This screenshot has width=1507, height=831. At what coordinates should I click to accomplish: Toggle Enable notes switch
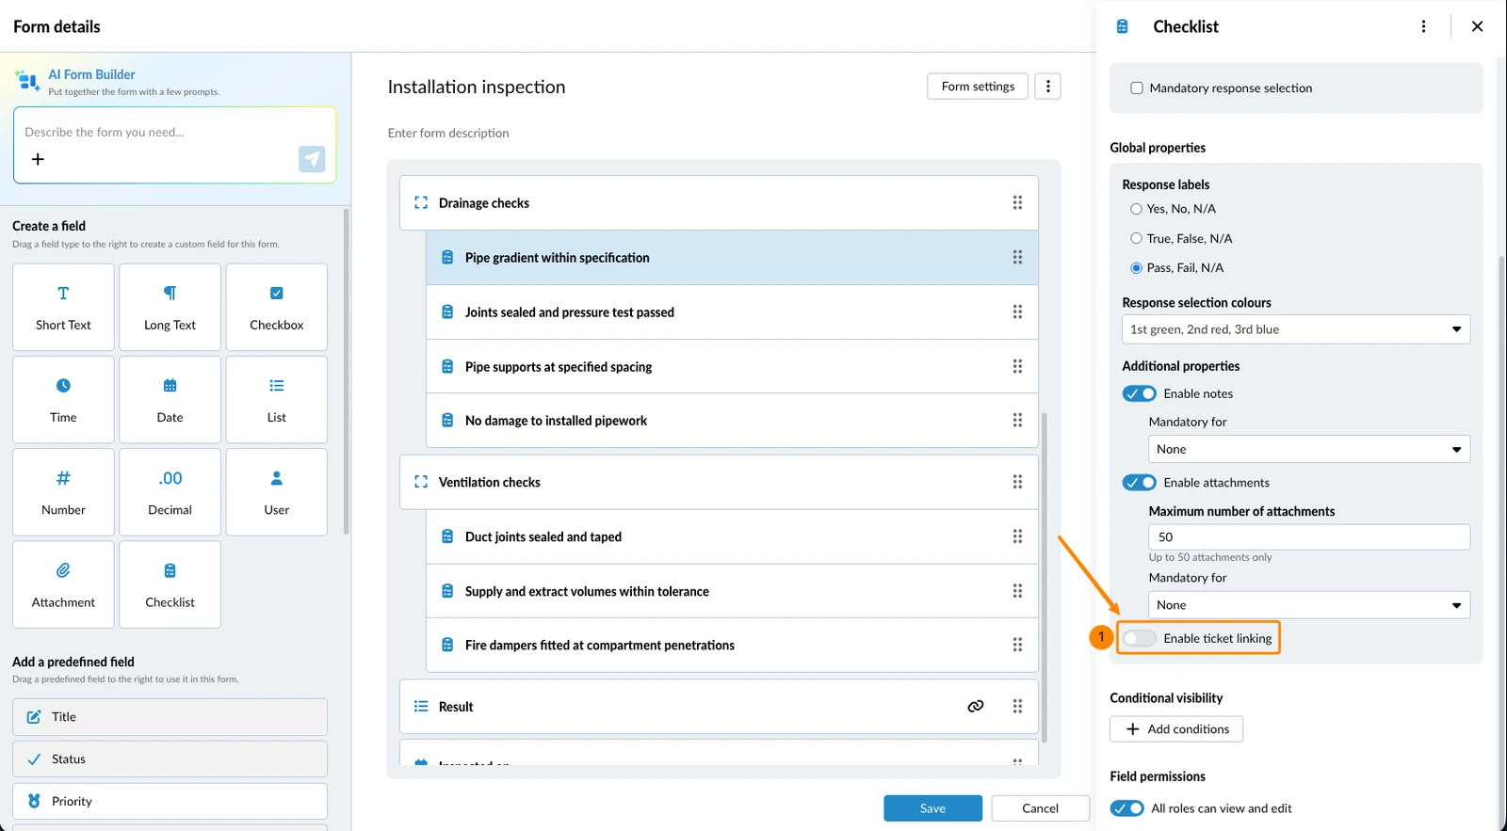tap(1140, 393)
